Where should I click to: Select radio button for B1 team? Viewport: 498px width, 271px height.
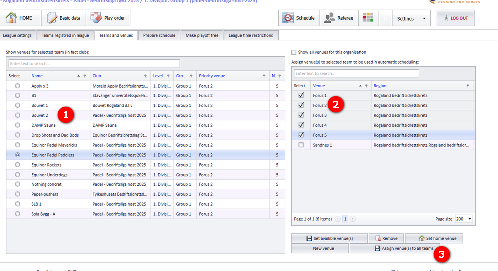18,95
